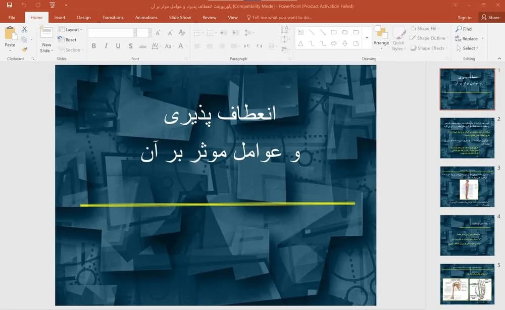Switch to the Slide Show tab

tap(180, 17)
